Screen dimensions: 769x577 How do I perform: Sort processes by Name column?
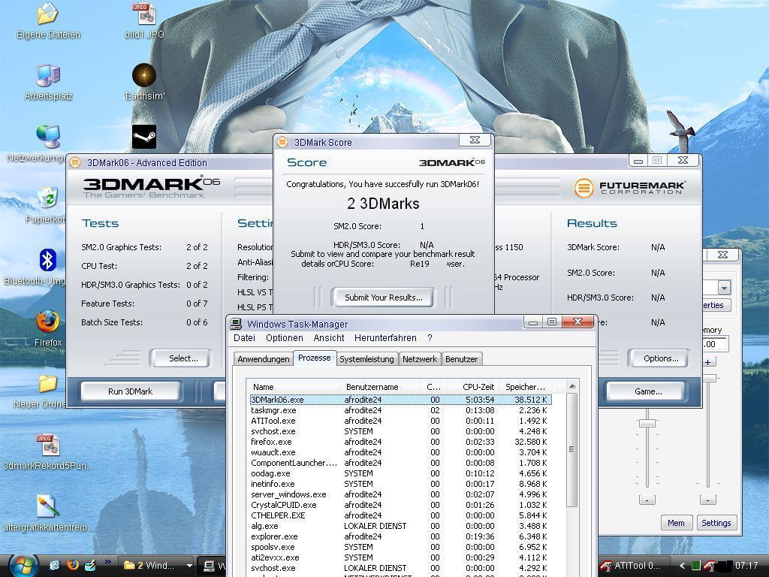293,387
